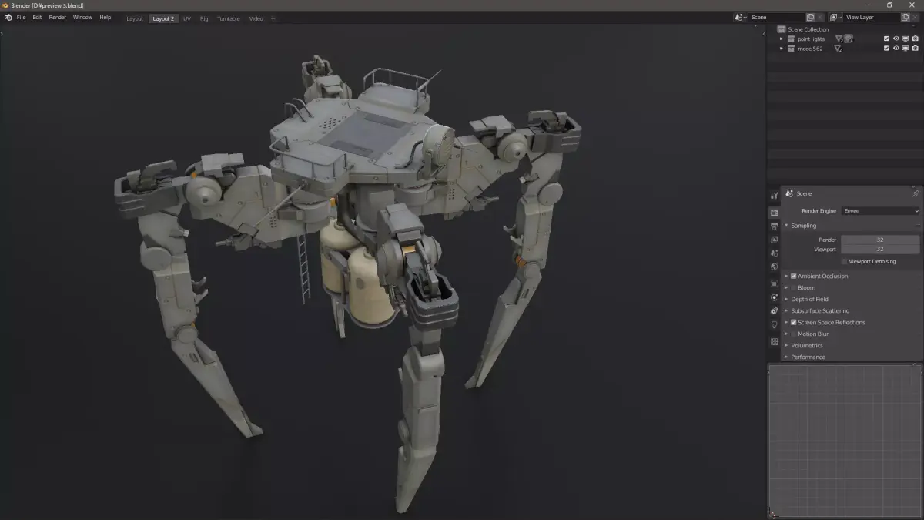Disable Screen Space Reflections checkbox
924x520 pixels.
click(794, 322)
